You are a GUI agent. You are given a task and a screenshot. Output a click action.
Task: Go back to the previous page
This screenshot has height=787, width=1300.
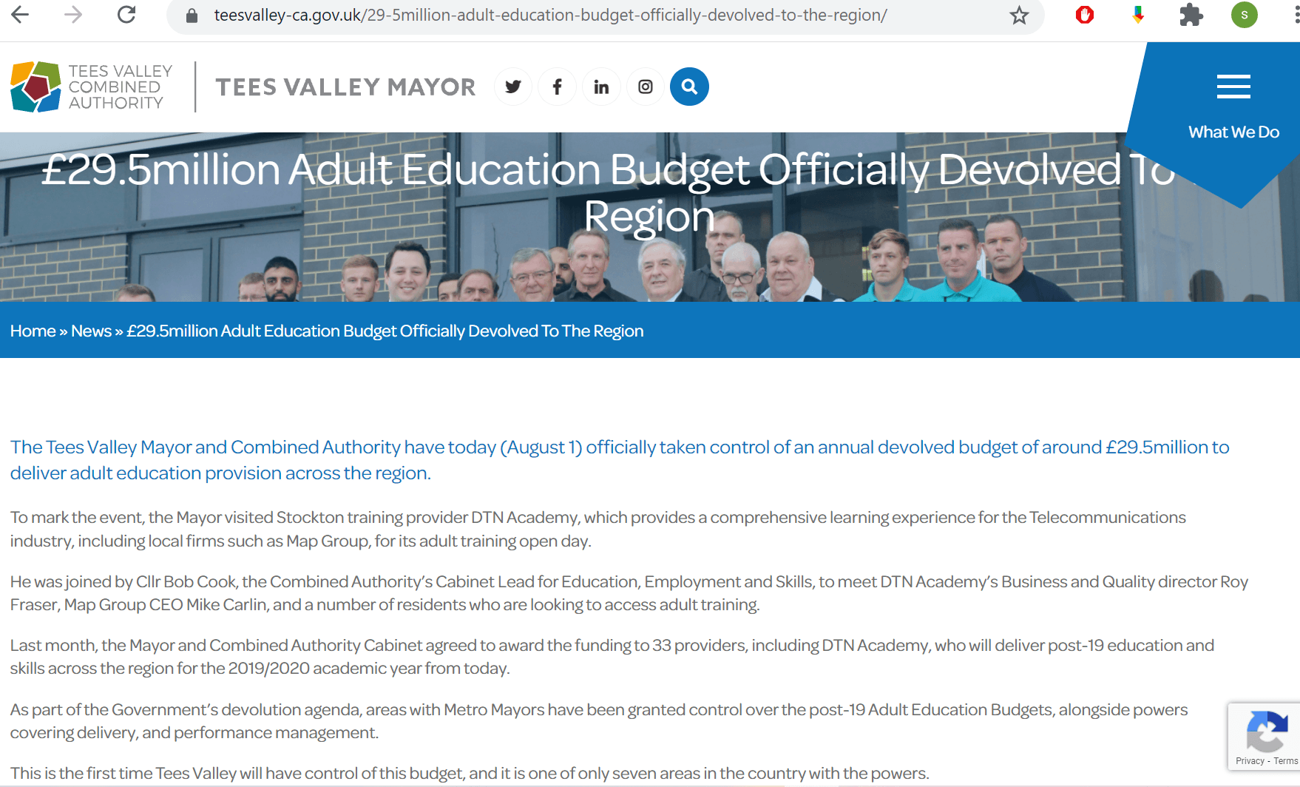(21, 14)
